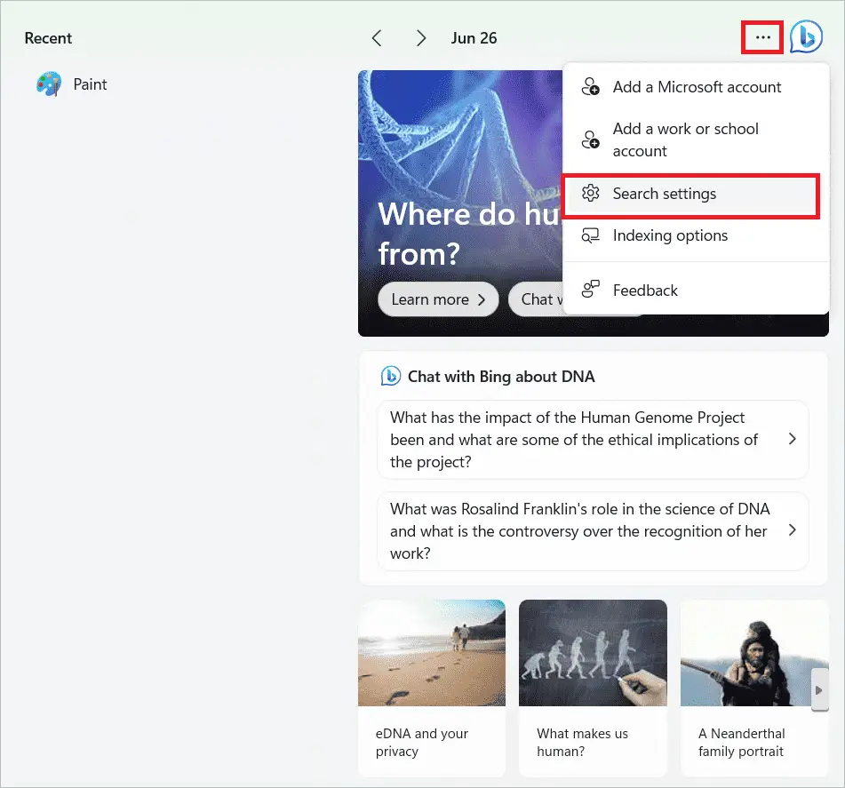The width and height of the screenshot is (845, 788).
Task: Click the three-dots options icon
Action: click(x=762, y=37)
